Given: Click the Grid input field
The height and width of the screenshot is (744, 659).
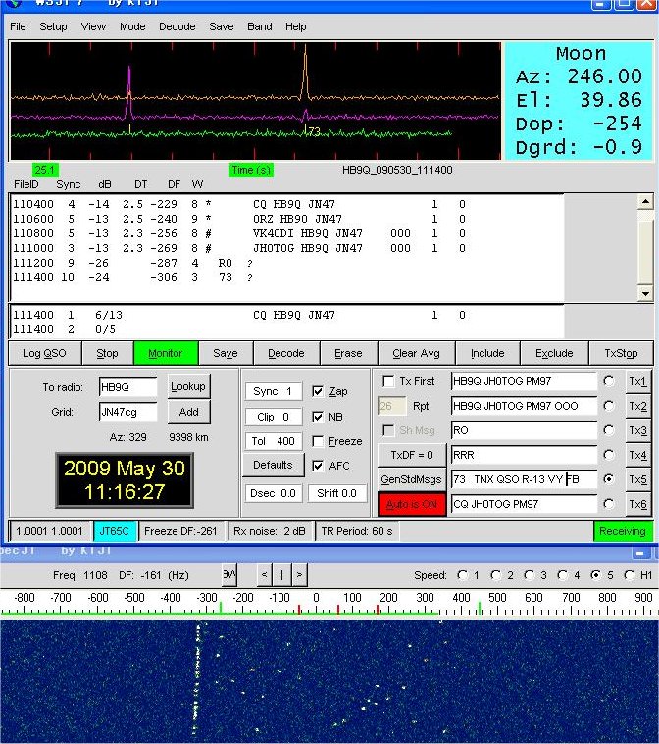Looking at the screenshot, I should coord(127,412).
